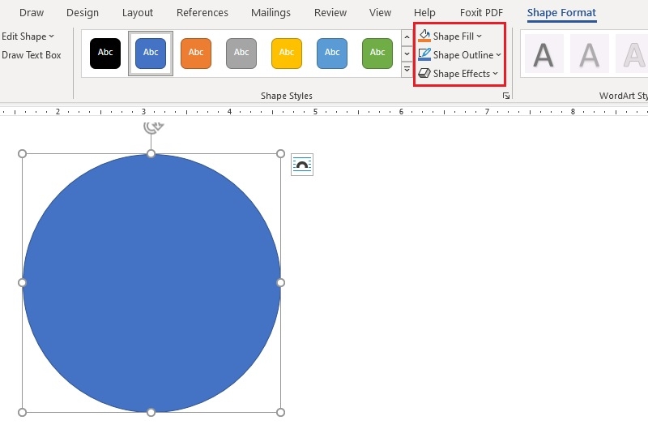The width and height of the screenshot is (648, 429).
Task: Click the Shape Fill paint bucket icon
Action: pos(424,36)
